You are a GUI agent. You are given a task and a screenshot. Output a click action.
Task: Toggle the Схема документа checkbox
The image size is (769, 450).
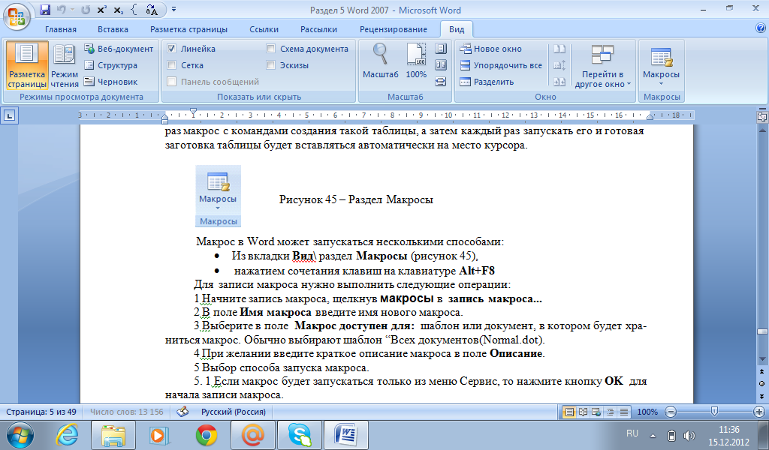point(271,49)
